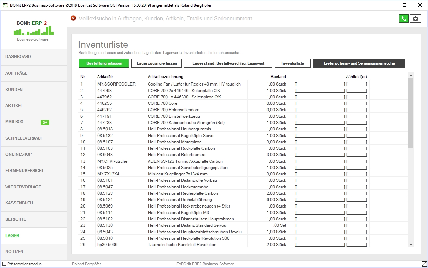Sort by the ArtikelNr column header
This screenshot has height=268, width=428.
(121, 77)
